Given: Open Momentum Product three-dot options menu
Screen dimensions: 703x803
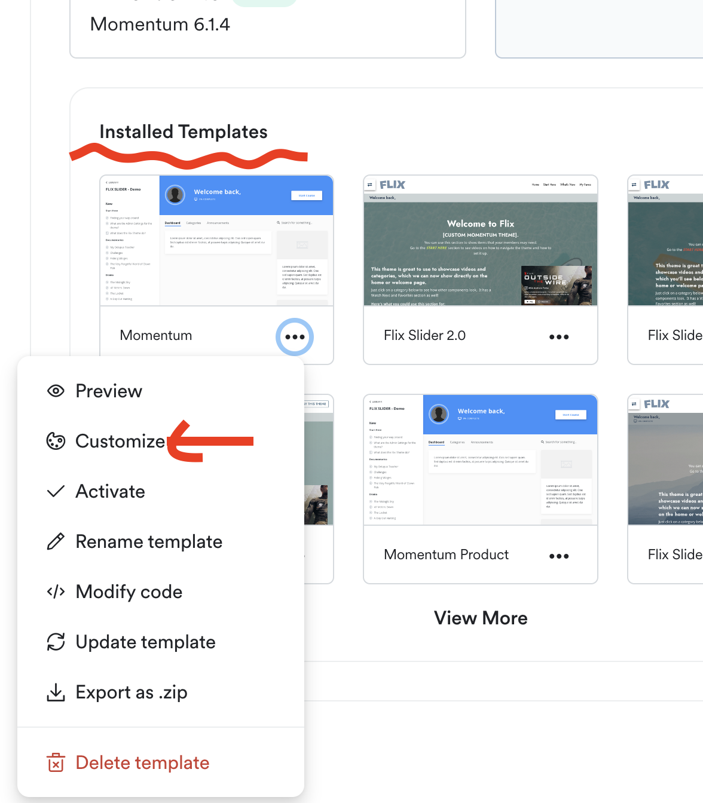Looking at the screenshot, I should coord(559,556).
